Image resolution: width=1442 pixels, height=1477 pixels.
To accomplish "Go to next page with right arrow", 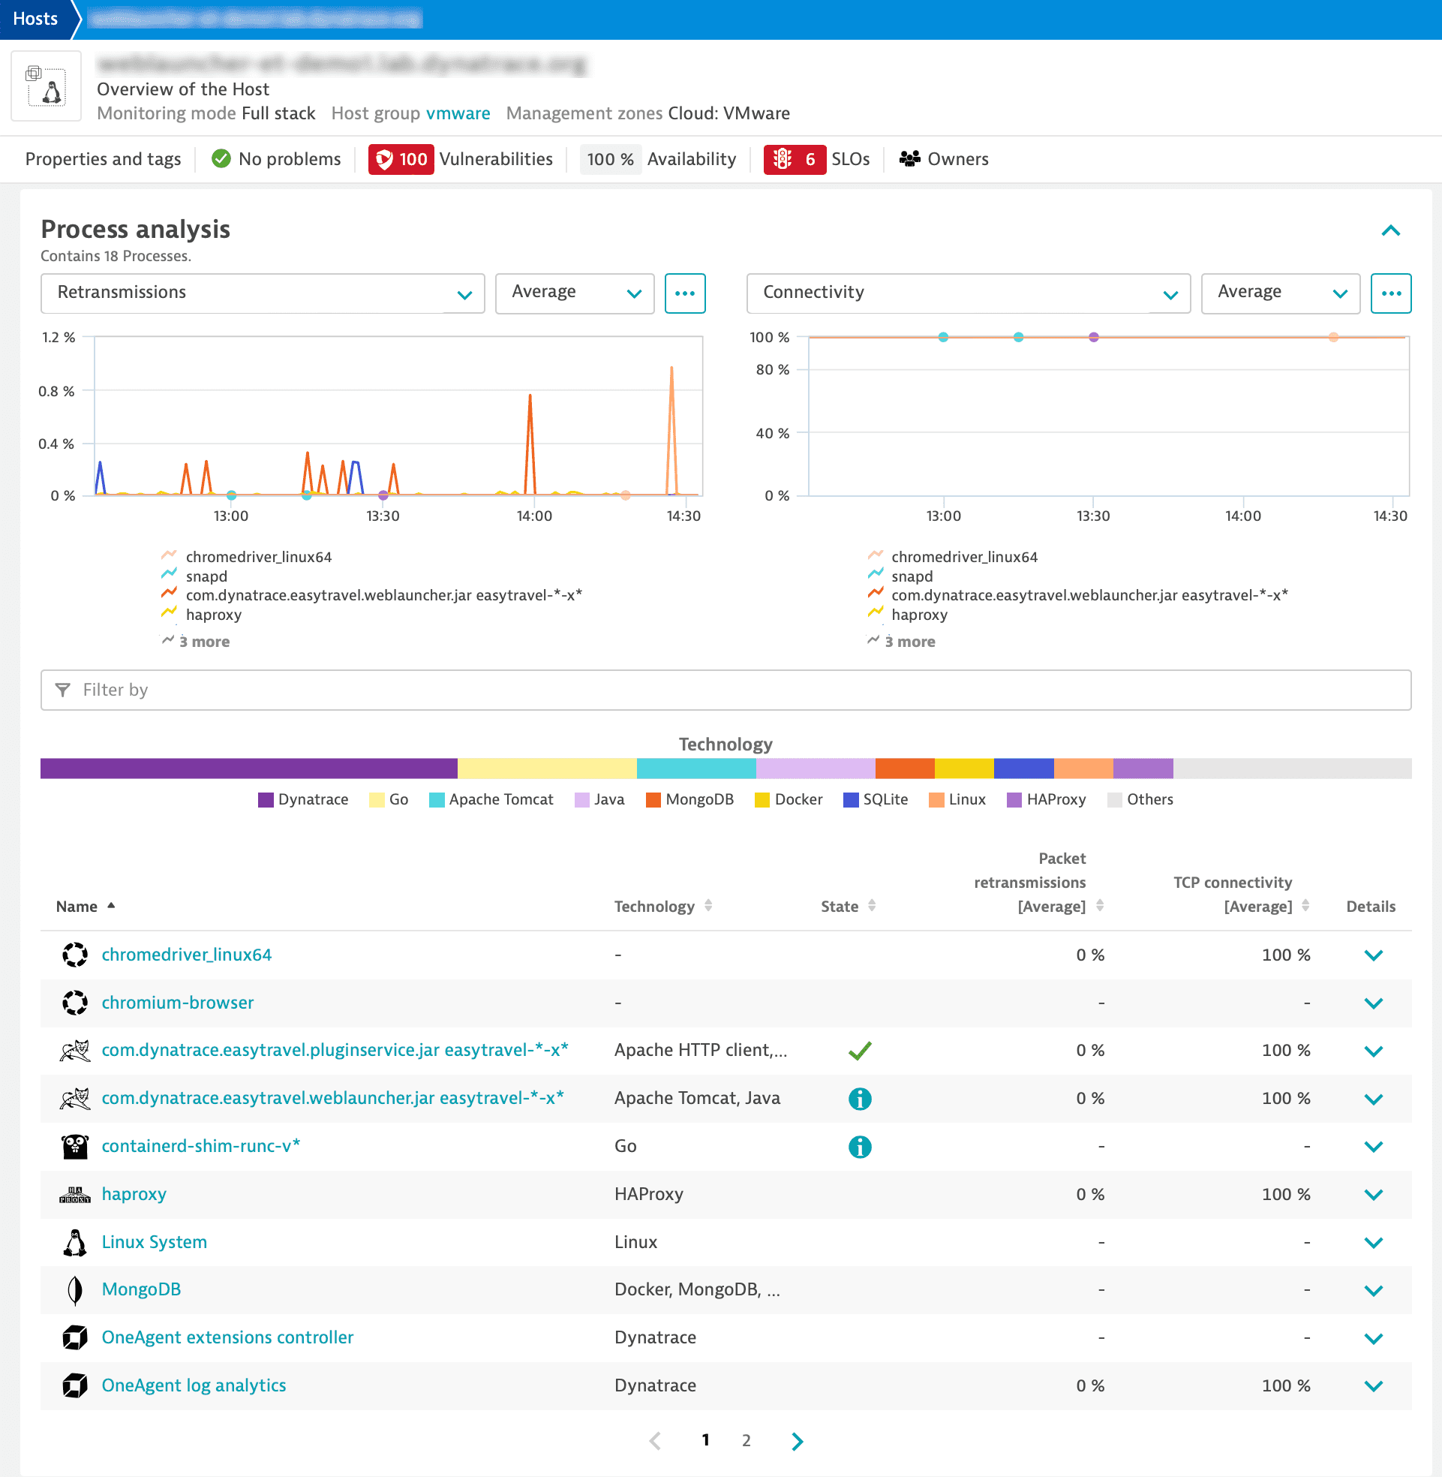I will click(x=797, y=1441).
